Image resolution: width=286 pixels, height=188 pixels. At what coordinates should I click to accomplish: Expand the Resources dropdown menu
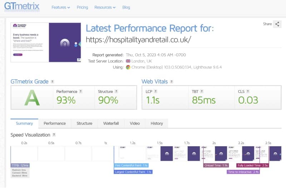tap(105, 7)
